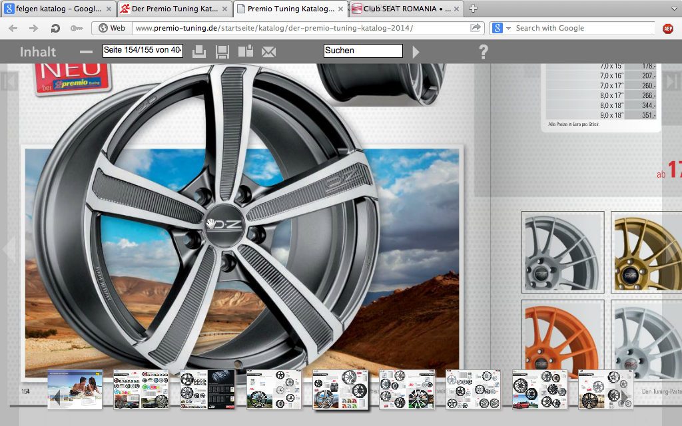Start the catalog search with the arrow

416,52
